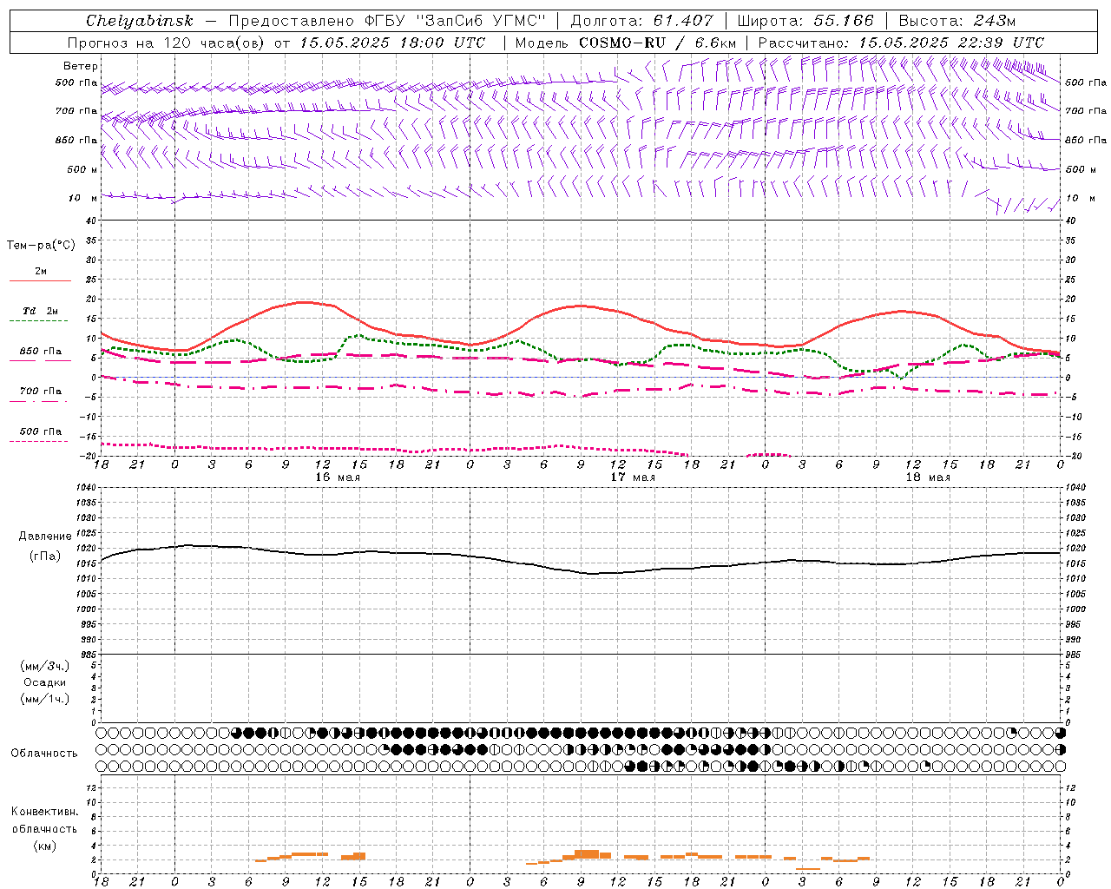
Task: Click the '10 м' wind level label beside Ветер
Action: coord(83,198)
